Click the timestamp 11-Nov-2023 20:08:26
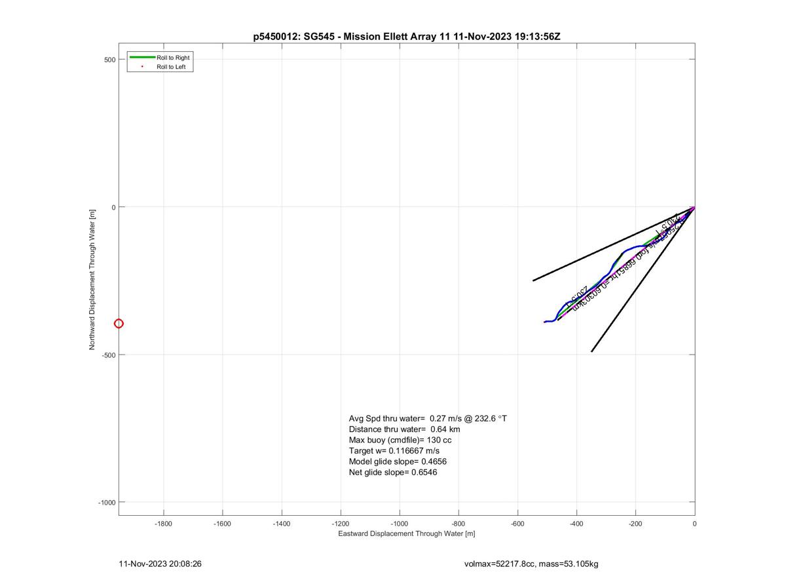The height and width of the screenshot is (580, 786). tap(160, 564)
